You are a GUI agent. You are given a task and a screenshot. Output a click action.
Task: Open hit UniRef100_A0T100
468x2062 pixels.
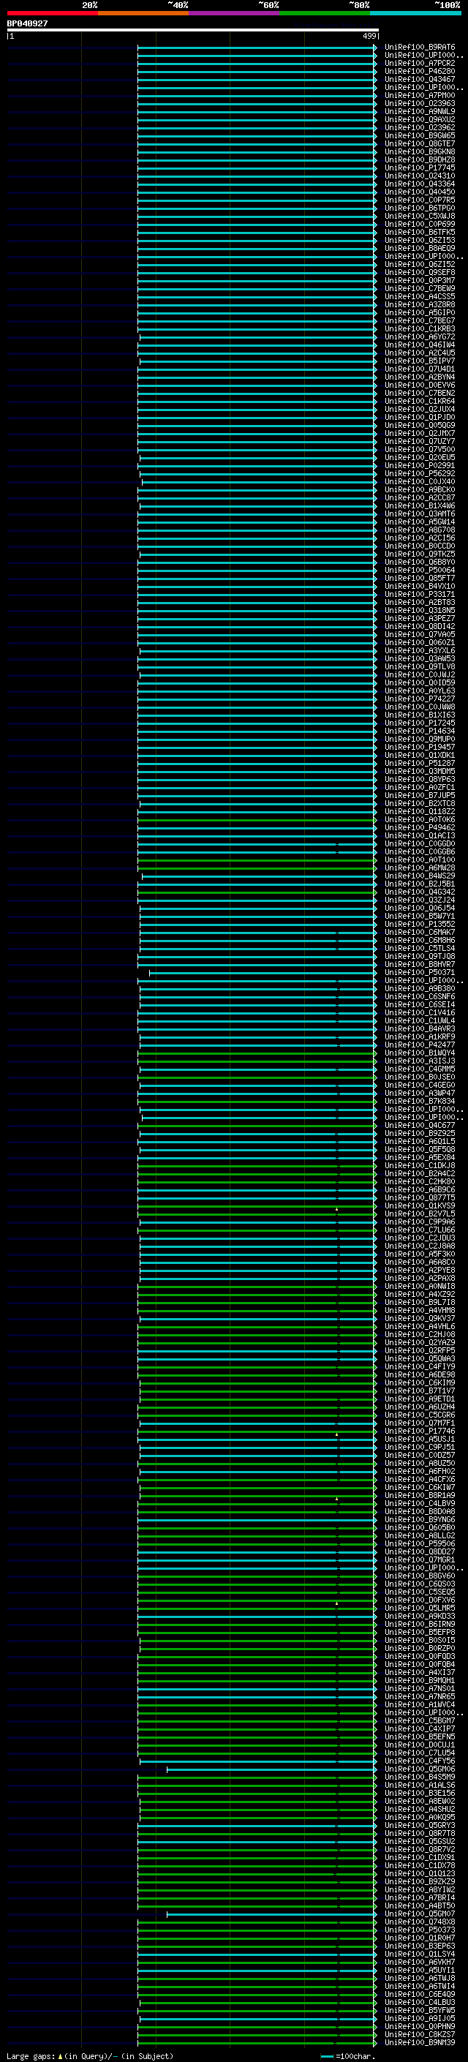coord(419,859)
